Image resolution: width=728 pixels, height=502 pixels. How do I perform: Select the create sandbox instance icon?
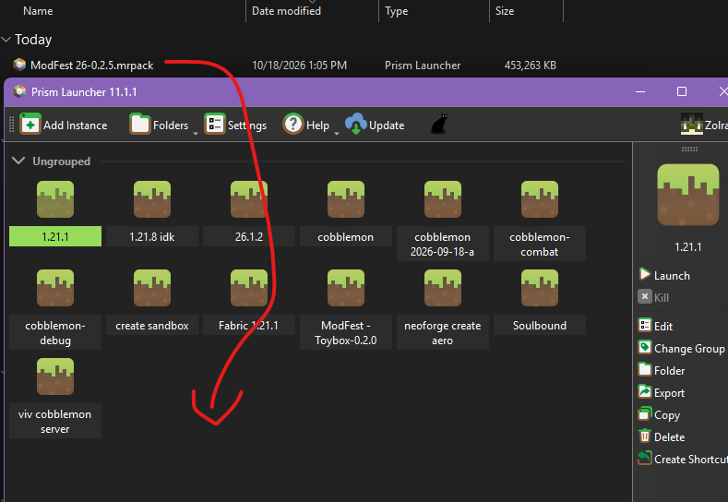tap(152, 288)
